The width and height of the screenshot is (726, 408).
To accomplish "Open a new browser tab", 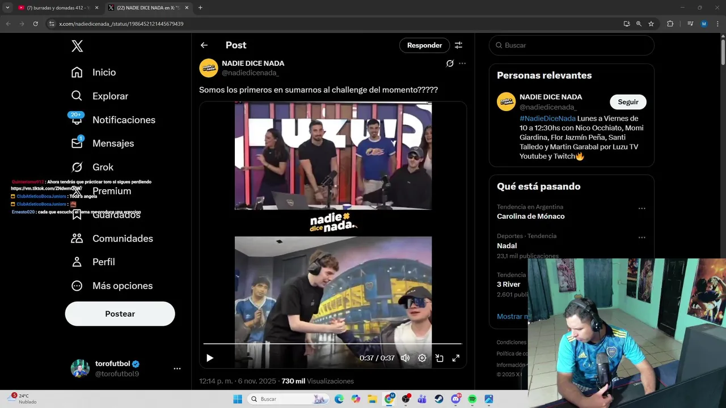I will tap(200, 8).
